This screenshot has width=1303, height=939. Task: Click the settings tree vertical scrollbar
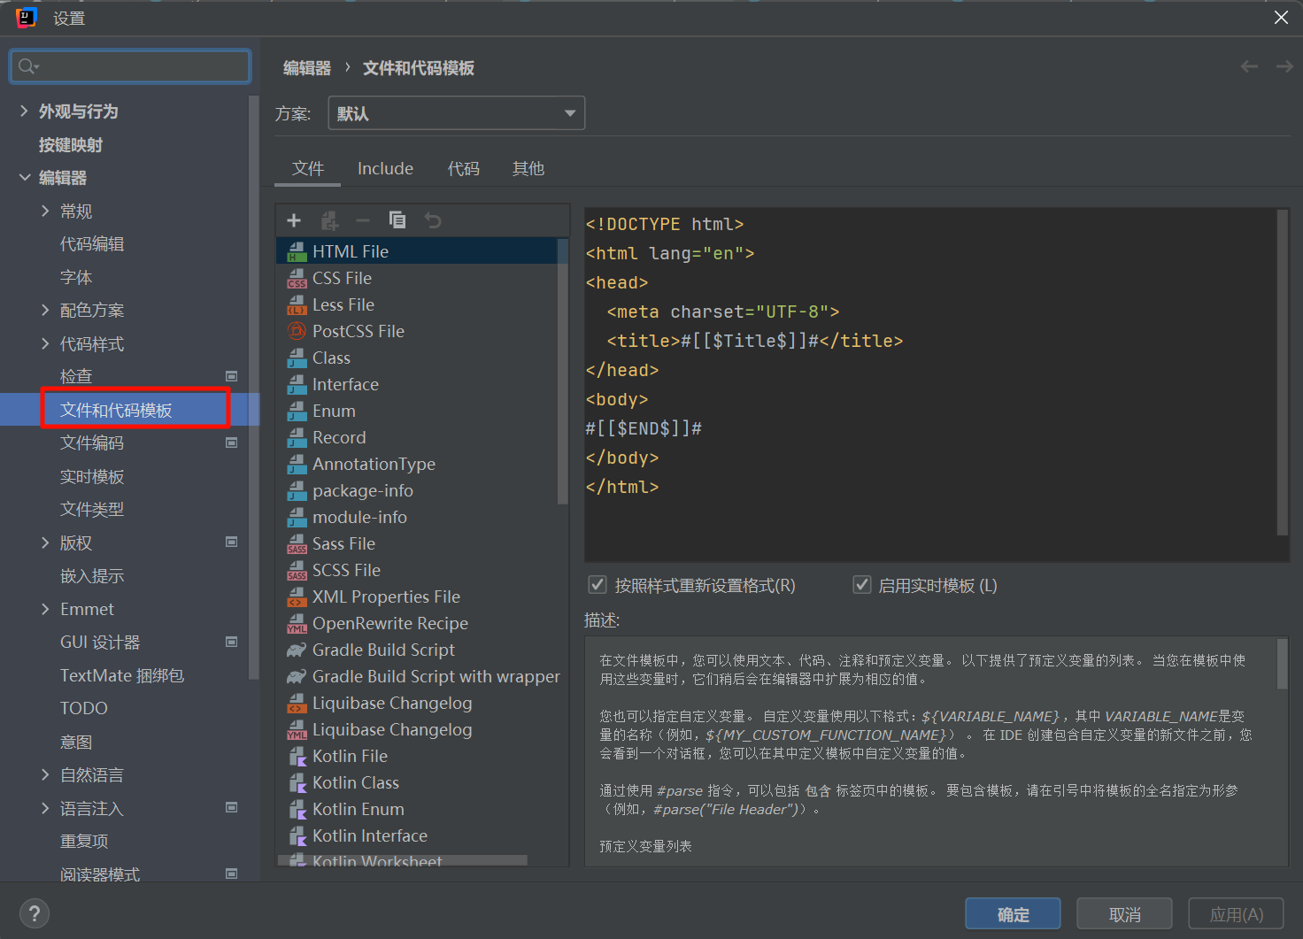254,387
